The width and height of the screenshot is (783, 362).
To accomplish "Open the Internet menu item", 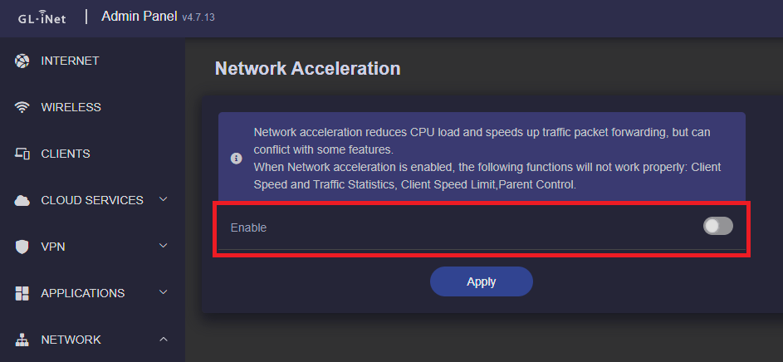I will (x=70, y=61).
